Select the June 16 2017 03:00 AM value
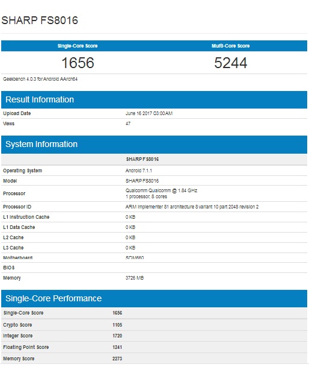Viewport: 309px width, 370px height. pos(149,113)
